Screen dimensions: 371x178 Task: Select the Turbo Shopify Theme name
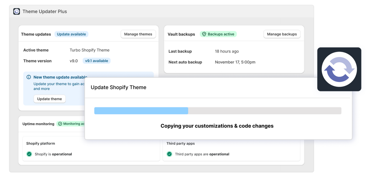89,50
